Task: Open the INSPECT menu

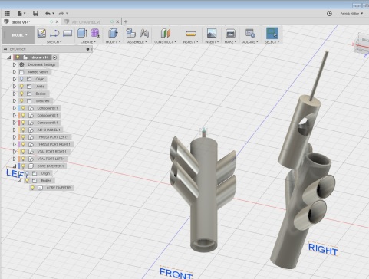Action: pos(190,42)
